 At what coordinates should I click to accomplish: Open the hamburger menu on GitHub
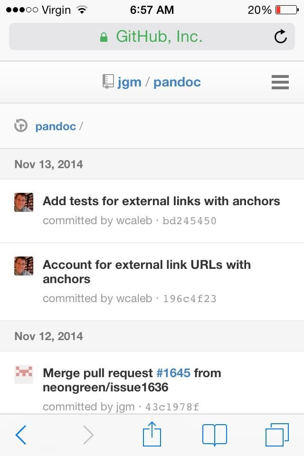(x=280, y=82)
